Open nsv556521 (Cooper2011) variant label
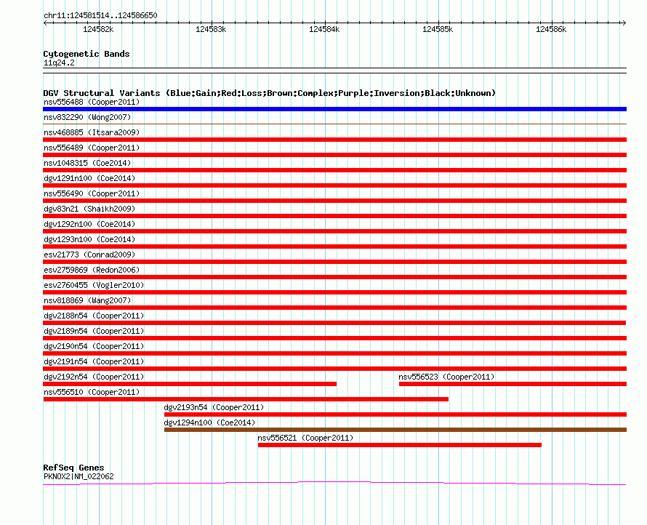This screenshot has width=647, height=525. click(x=305, y=438)
